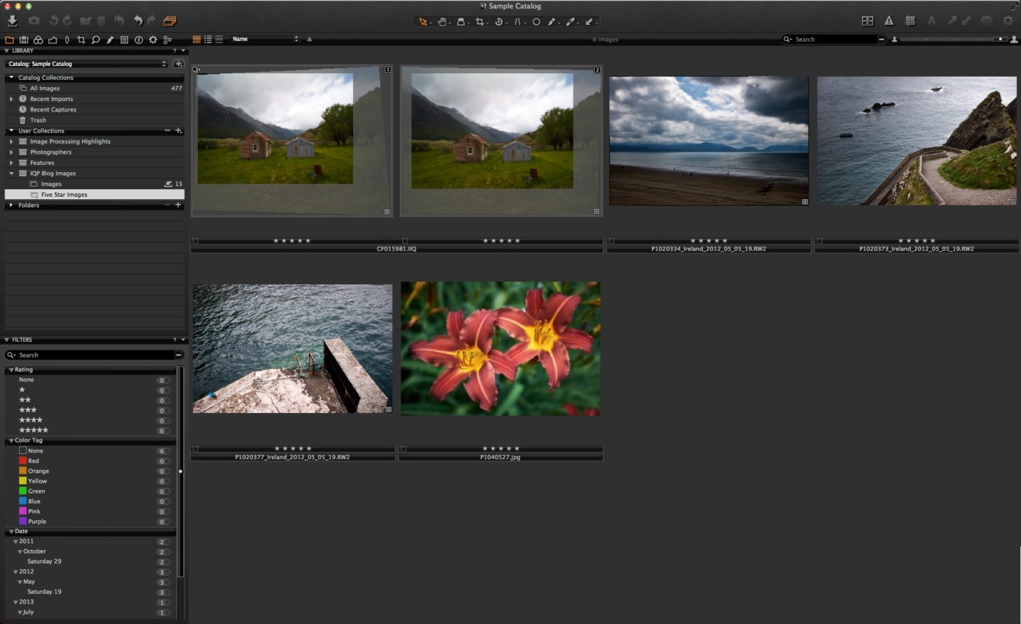Open the Metadata tool tab
This screenshot has height=624, width=1021.
click(123, 40)
